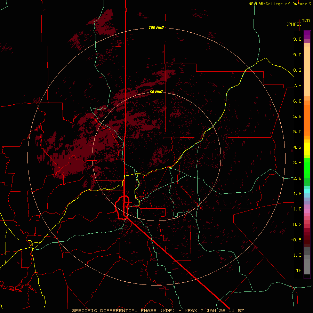Click the -0.5 value on color scale
Viewport: 313px width, 313px height.
click(x=296, y=240)
